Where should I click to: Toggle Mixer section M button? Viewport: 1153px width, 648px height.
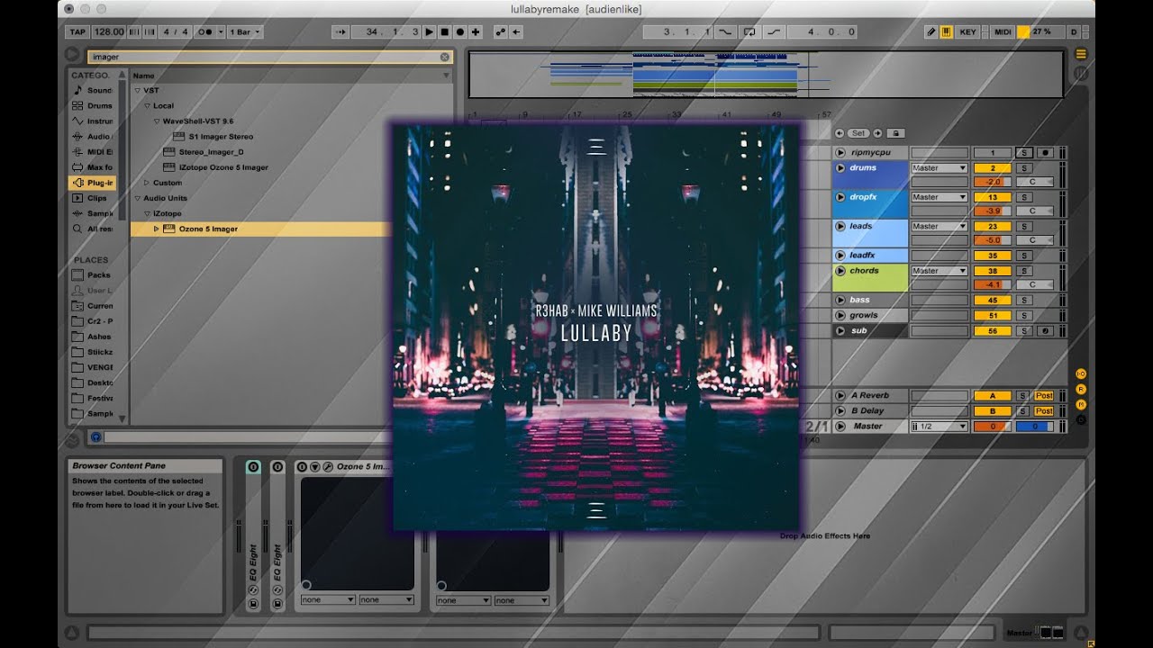click(1081, 404)
